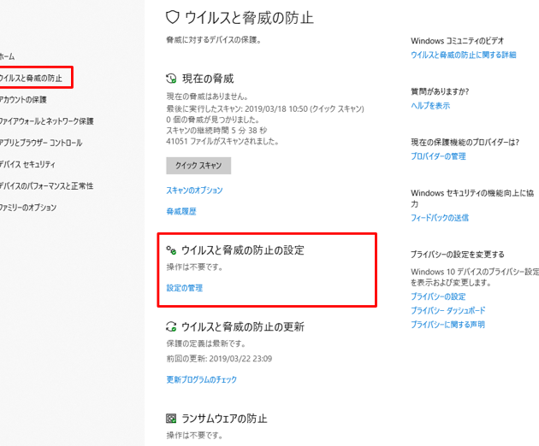The image size is (539, 446).
Task: Click 更新プログラムのチェック link
Action: 201,379
